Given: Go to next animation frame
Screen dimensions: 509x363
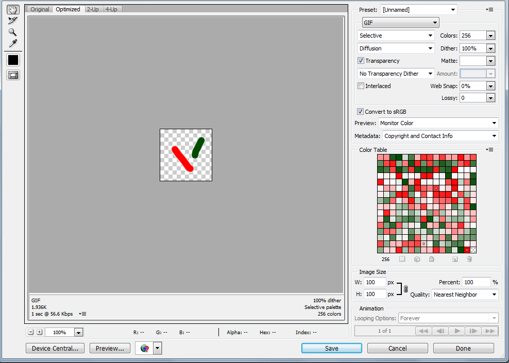Looking at the screenshot, I should pyautogui.click(x=473, y=331).
